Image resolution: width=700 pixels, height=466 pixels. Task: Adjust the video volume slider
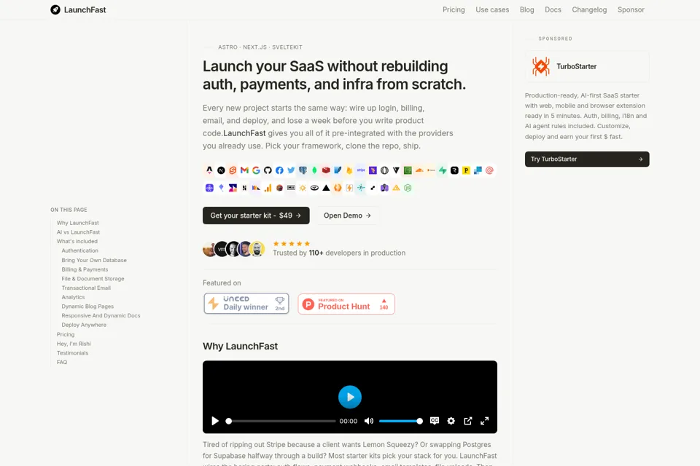click(400, 421)
